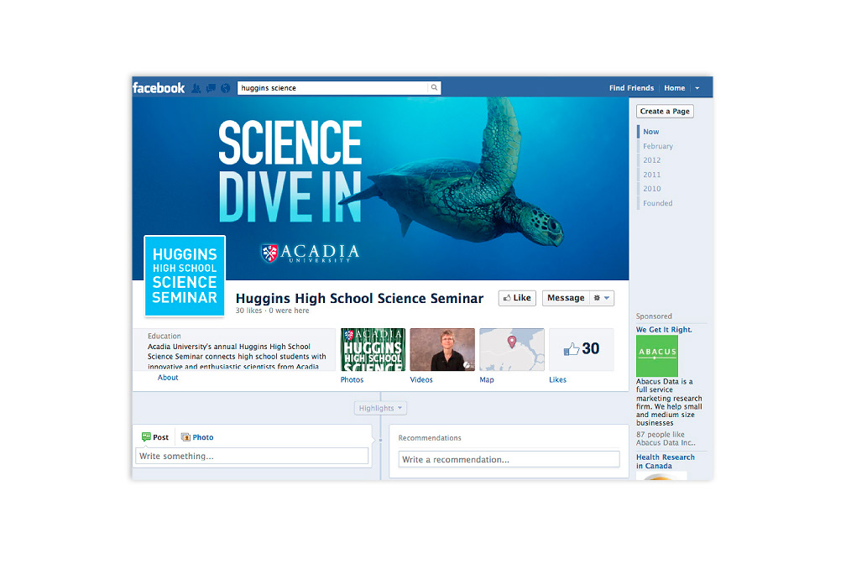Screen dimensions: 846x564
Task: Open the About link
Action: pyautogui.click(x=168, y=378)
